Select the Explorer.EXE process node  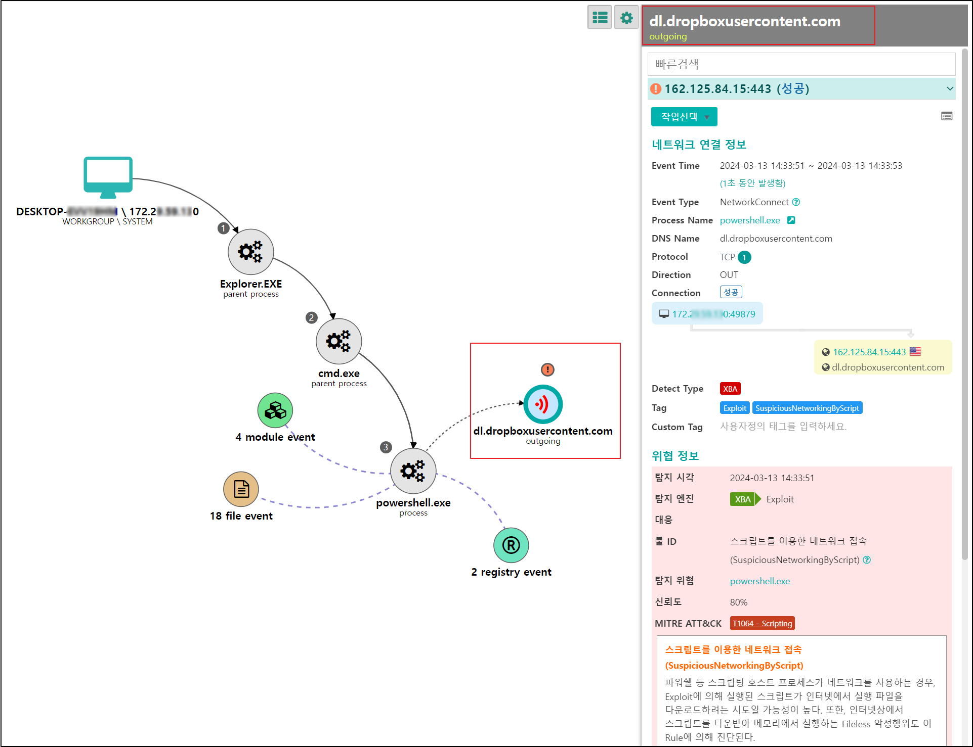(250, 252)
